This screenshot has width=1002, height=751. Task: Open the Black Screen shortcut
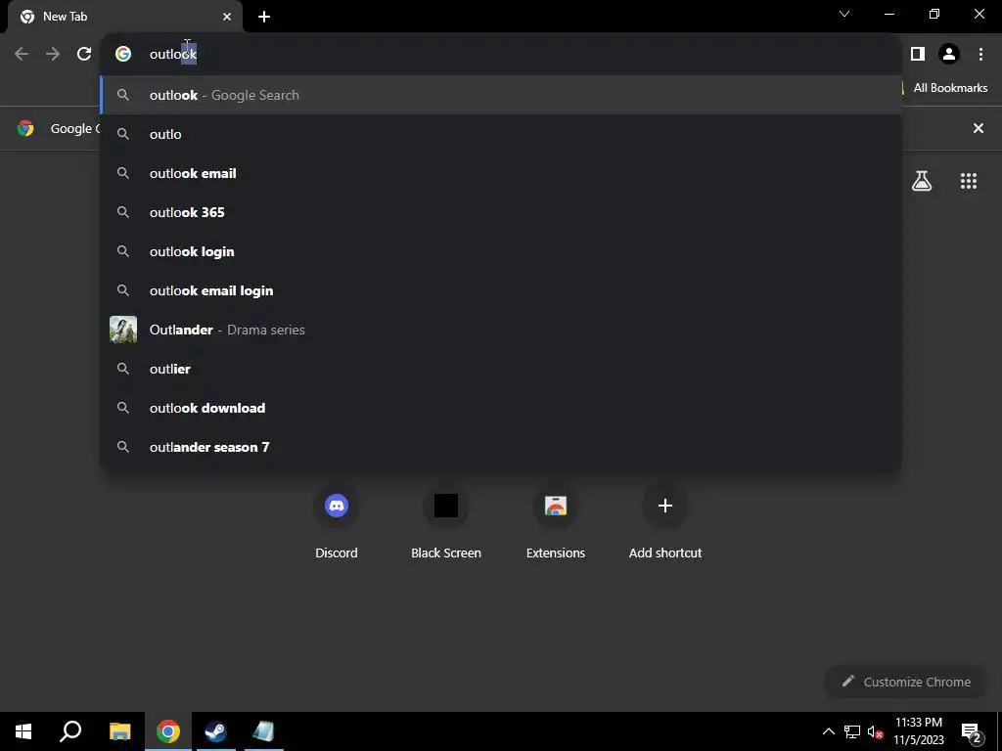[x=446, y=522]
